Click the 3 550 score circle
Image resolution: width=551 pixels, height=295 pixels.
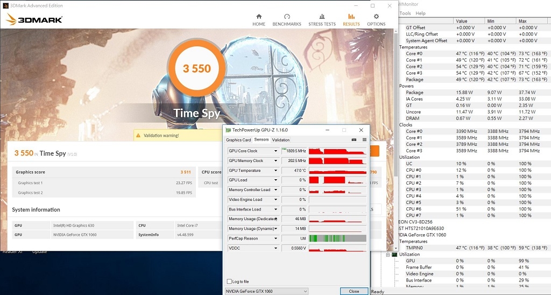click(x=197, y=68)
